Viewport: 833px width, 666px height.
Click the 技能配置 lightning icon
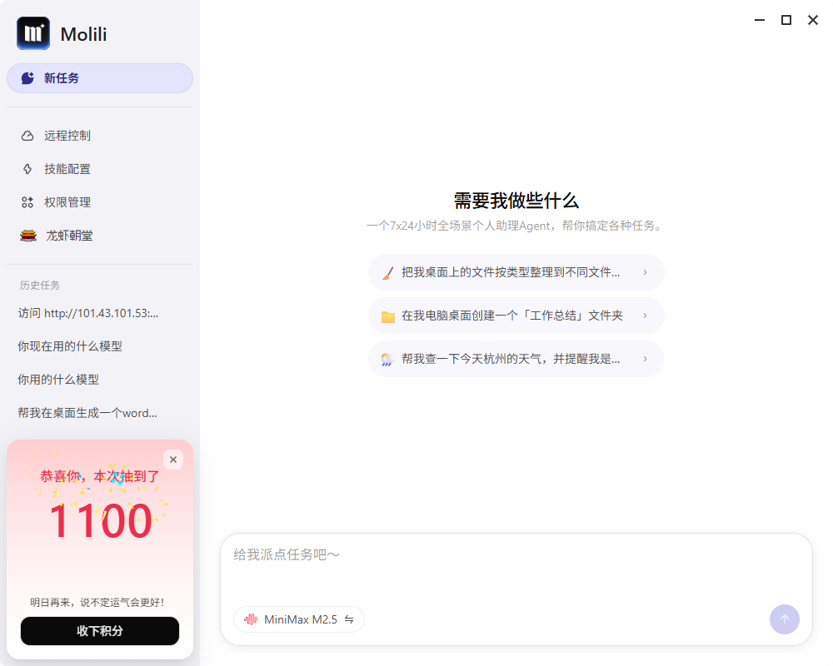[27, 169]
